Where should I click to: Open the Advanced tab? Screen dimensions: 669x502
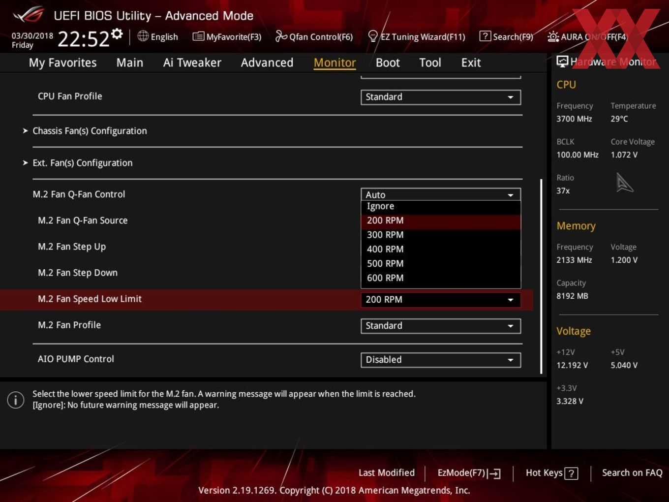(267, 63)
